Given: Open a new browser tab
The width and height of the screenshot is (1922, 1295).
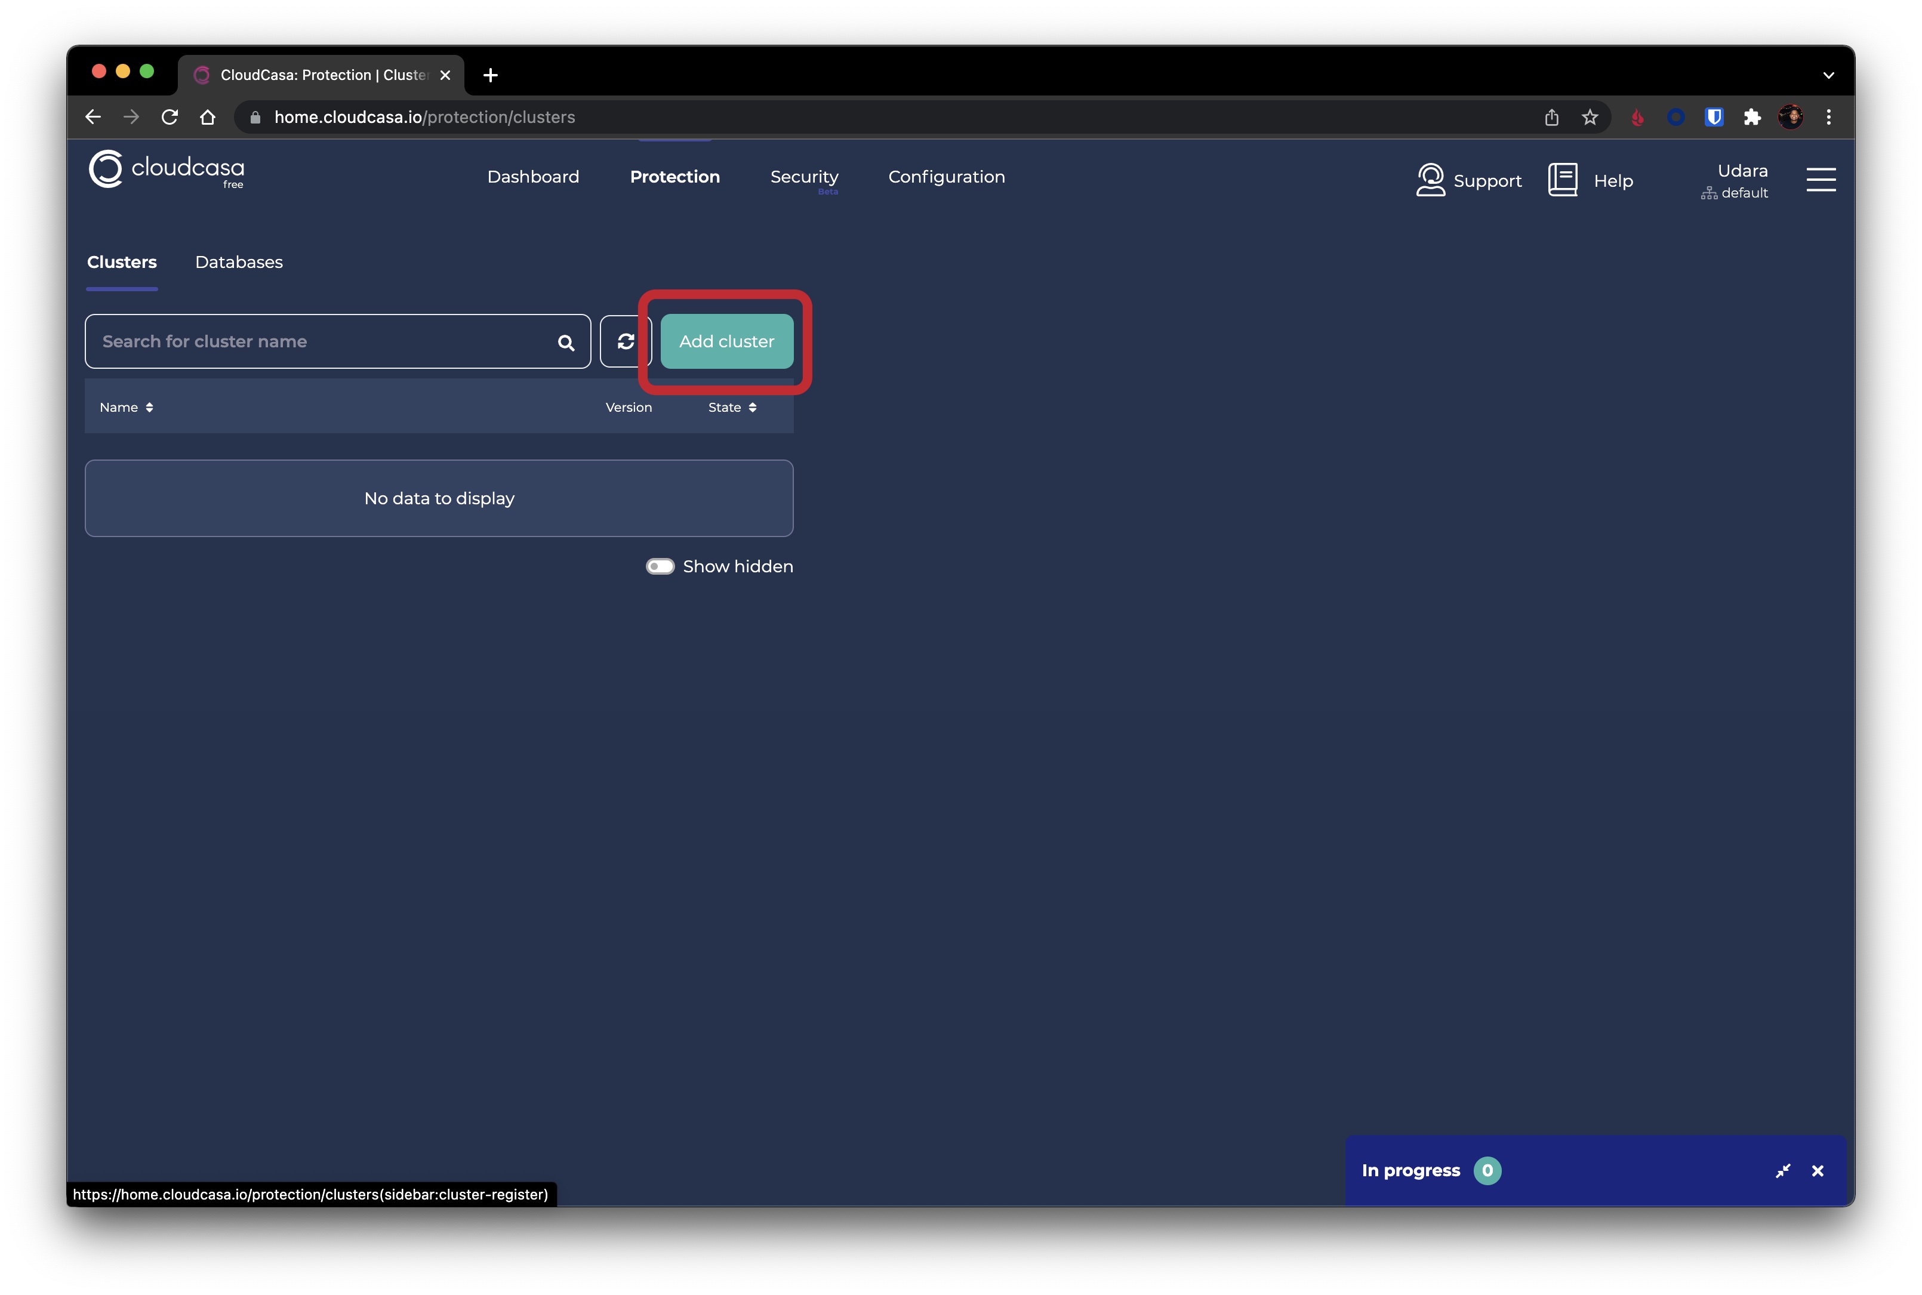Looking at the screenshot, I should pyautogui.click(x=491, y=75).
